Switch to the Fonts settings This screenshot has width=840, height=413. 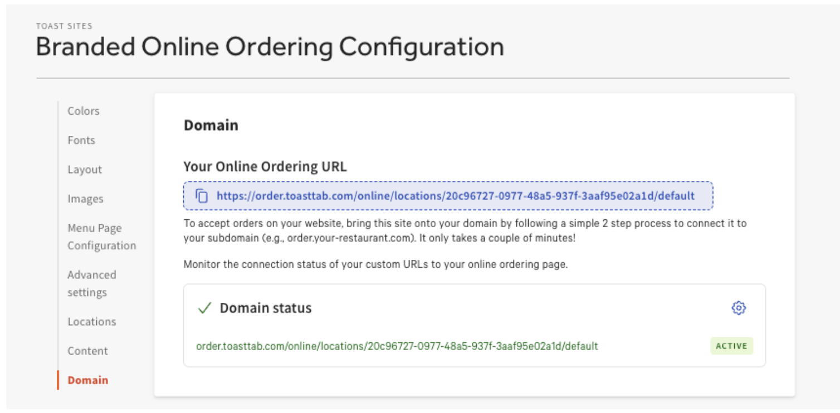pos(81,140)
